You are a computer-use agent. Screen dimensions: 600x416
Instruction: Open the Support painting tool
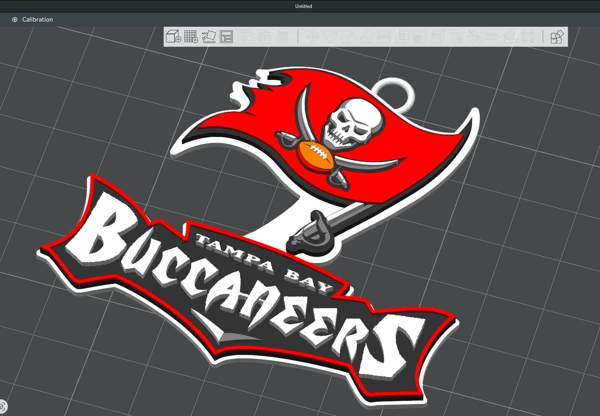point(420,37)
